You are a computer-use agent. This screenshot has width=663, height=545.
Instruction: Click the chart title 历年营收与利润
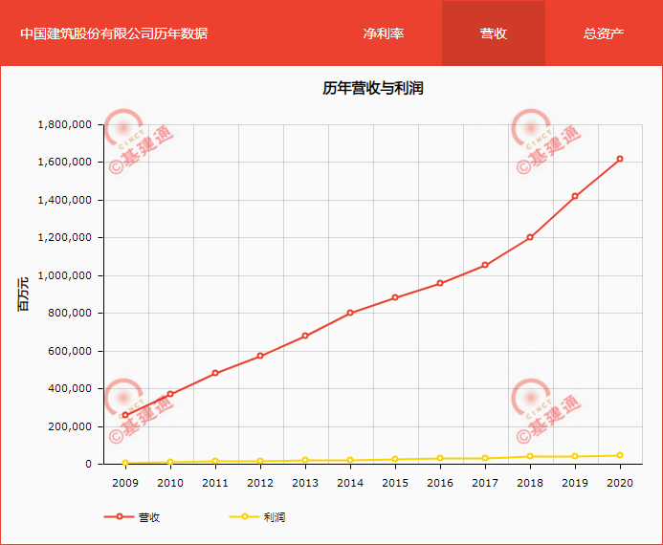pyautogui.click(x=373, y=89)
